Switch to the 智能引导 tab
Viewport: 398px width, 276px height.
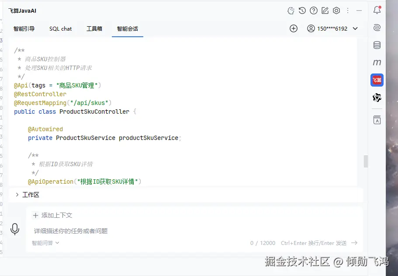[24, 29]
